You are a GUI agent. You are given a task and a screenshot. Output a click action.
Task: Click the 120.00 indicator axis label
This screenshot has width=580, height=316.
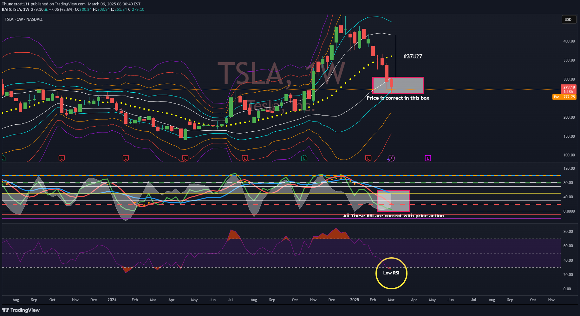569,168
